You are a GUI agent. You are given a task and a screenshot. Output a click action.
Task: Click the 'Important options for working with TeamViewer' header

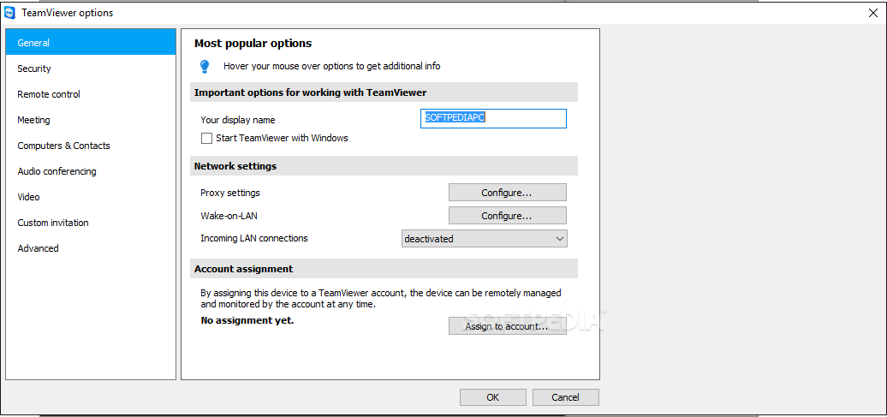384,92
